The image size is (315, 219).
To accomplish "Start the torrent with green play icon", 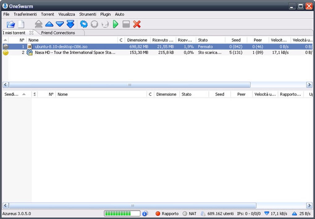I will (115, 24).
